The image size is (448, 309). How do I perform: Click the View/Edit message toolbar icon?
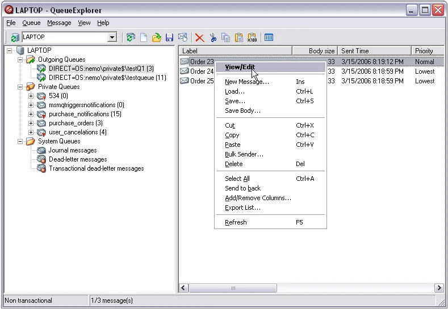183,37
